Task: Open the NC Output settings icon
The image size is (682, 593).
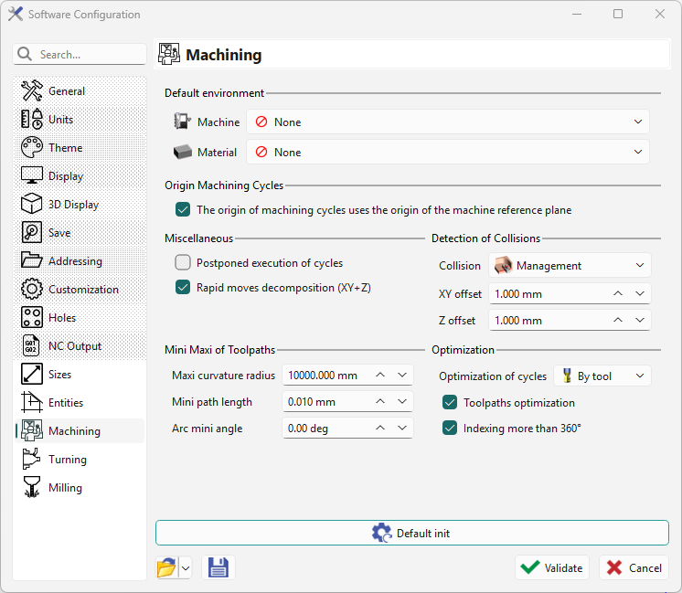Action: coord(32,346)
